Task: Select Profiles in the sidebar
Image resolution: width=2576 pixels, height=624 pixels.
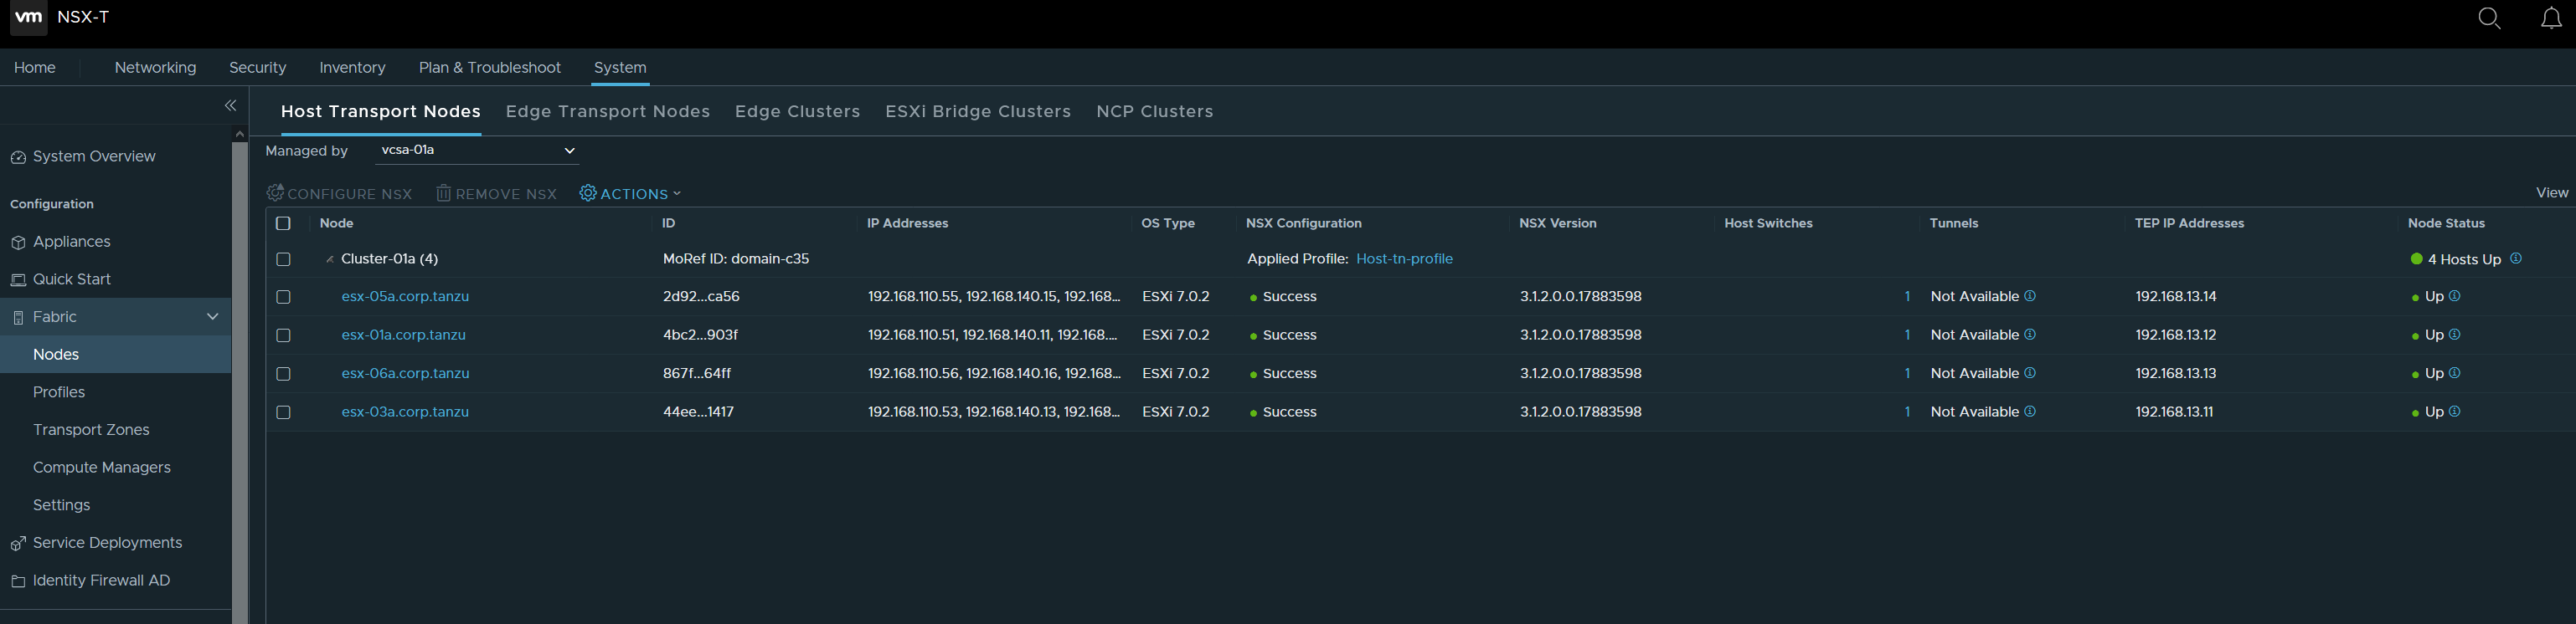Action: tap(59, 392)
